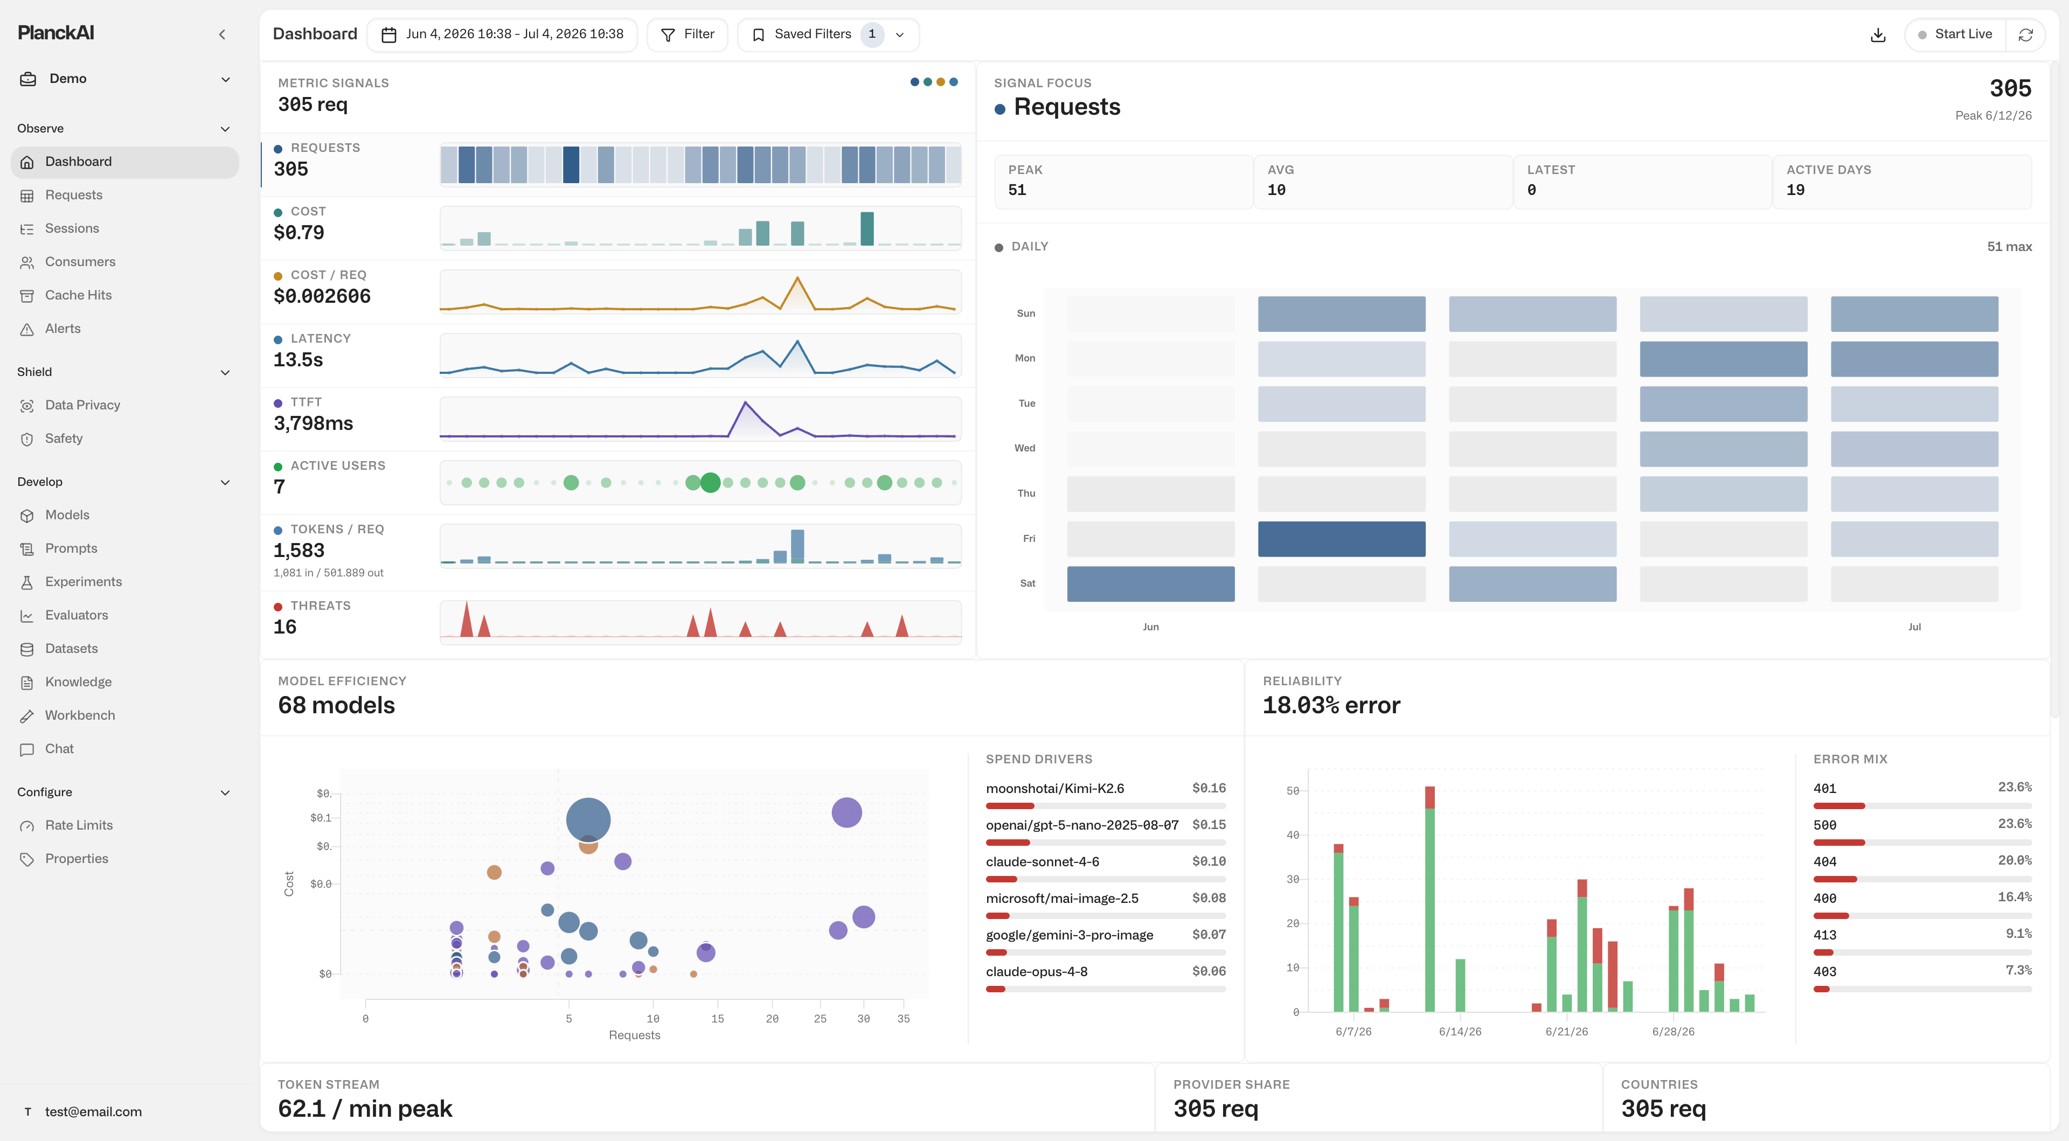Click the Dashboard home icon
This screenshot has height=1141, width=2069.
click(27, 162)
